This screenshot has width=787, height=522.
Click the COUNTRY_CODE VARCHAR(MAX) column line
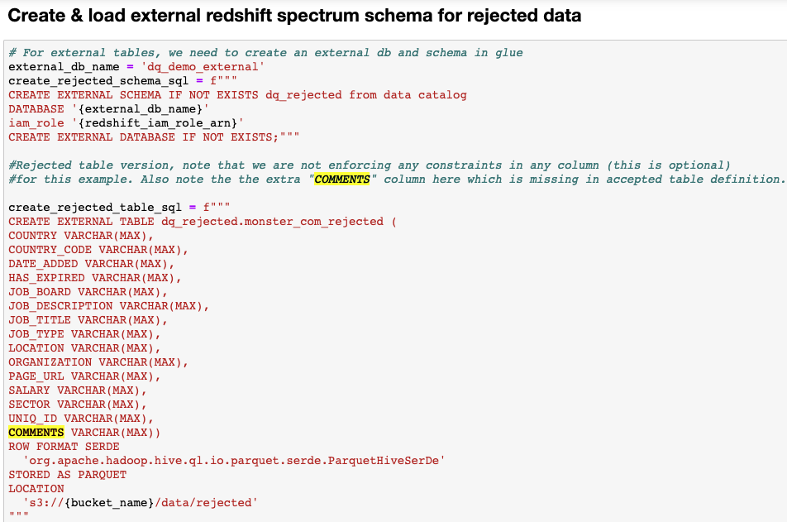point(98,250)
